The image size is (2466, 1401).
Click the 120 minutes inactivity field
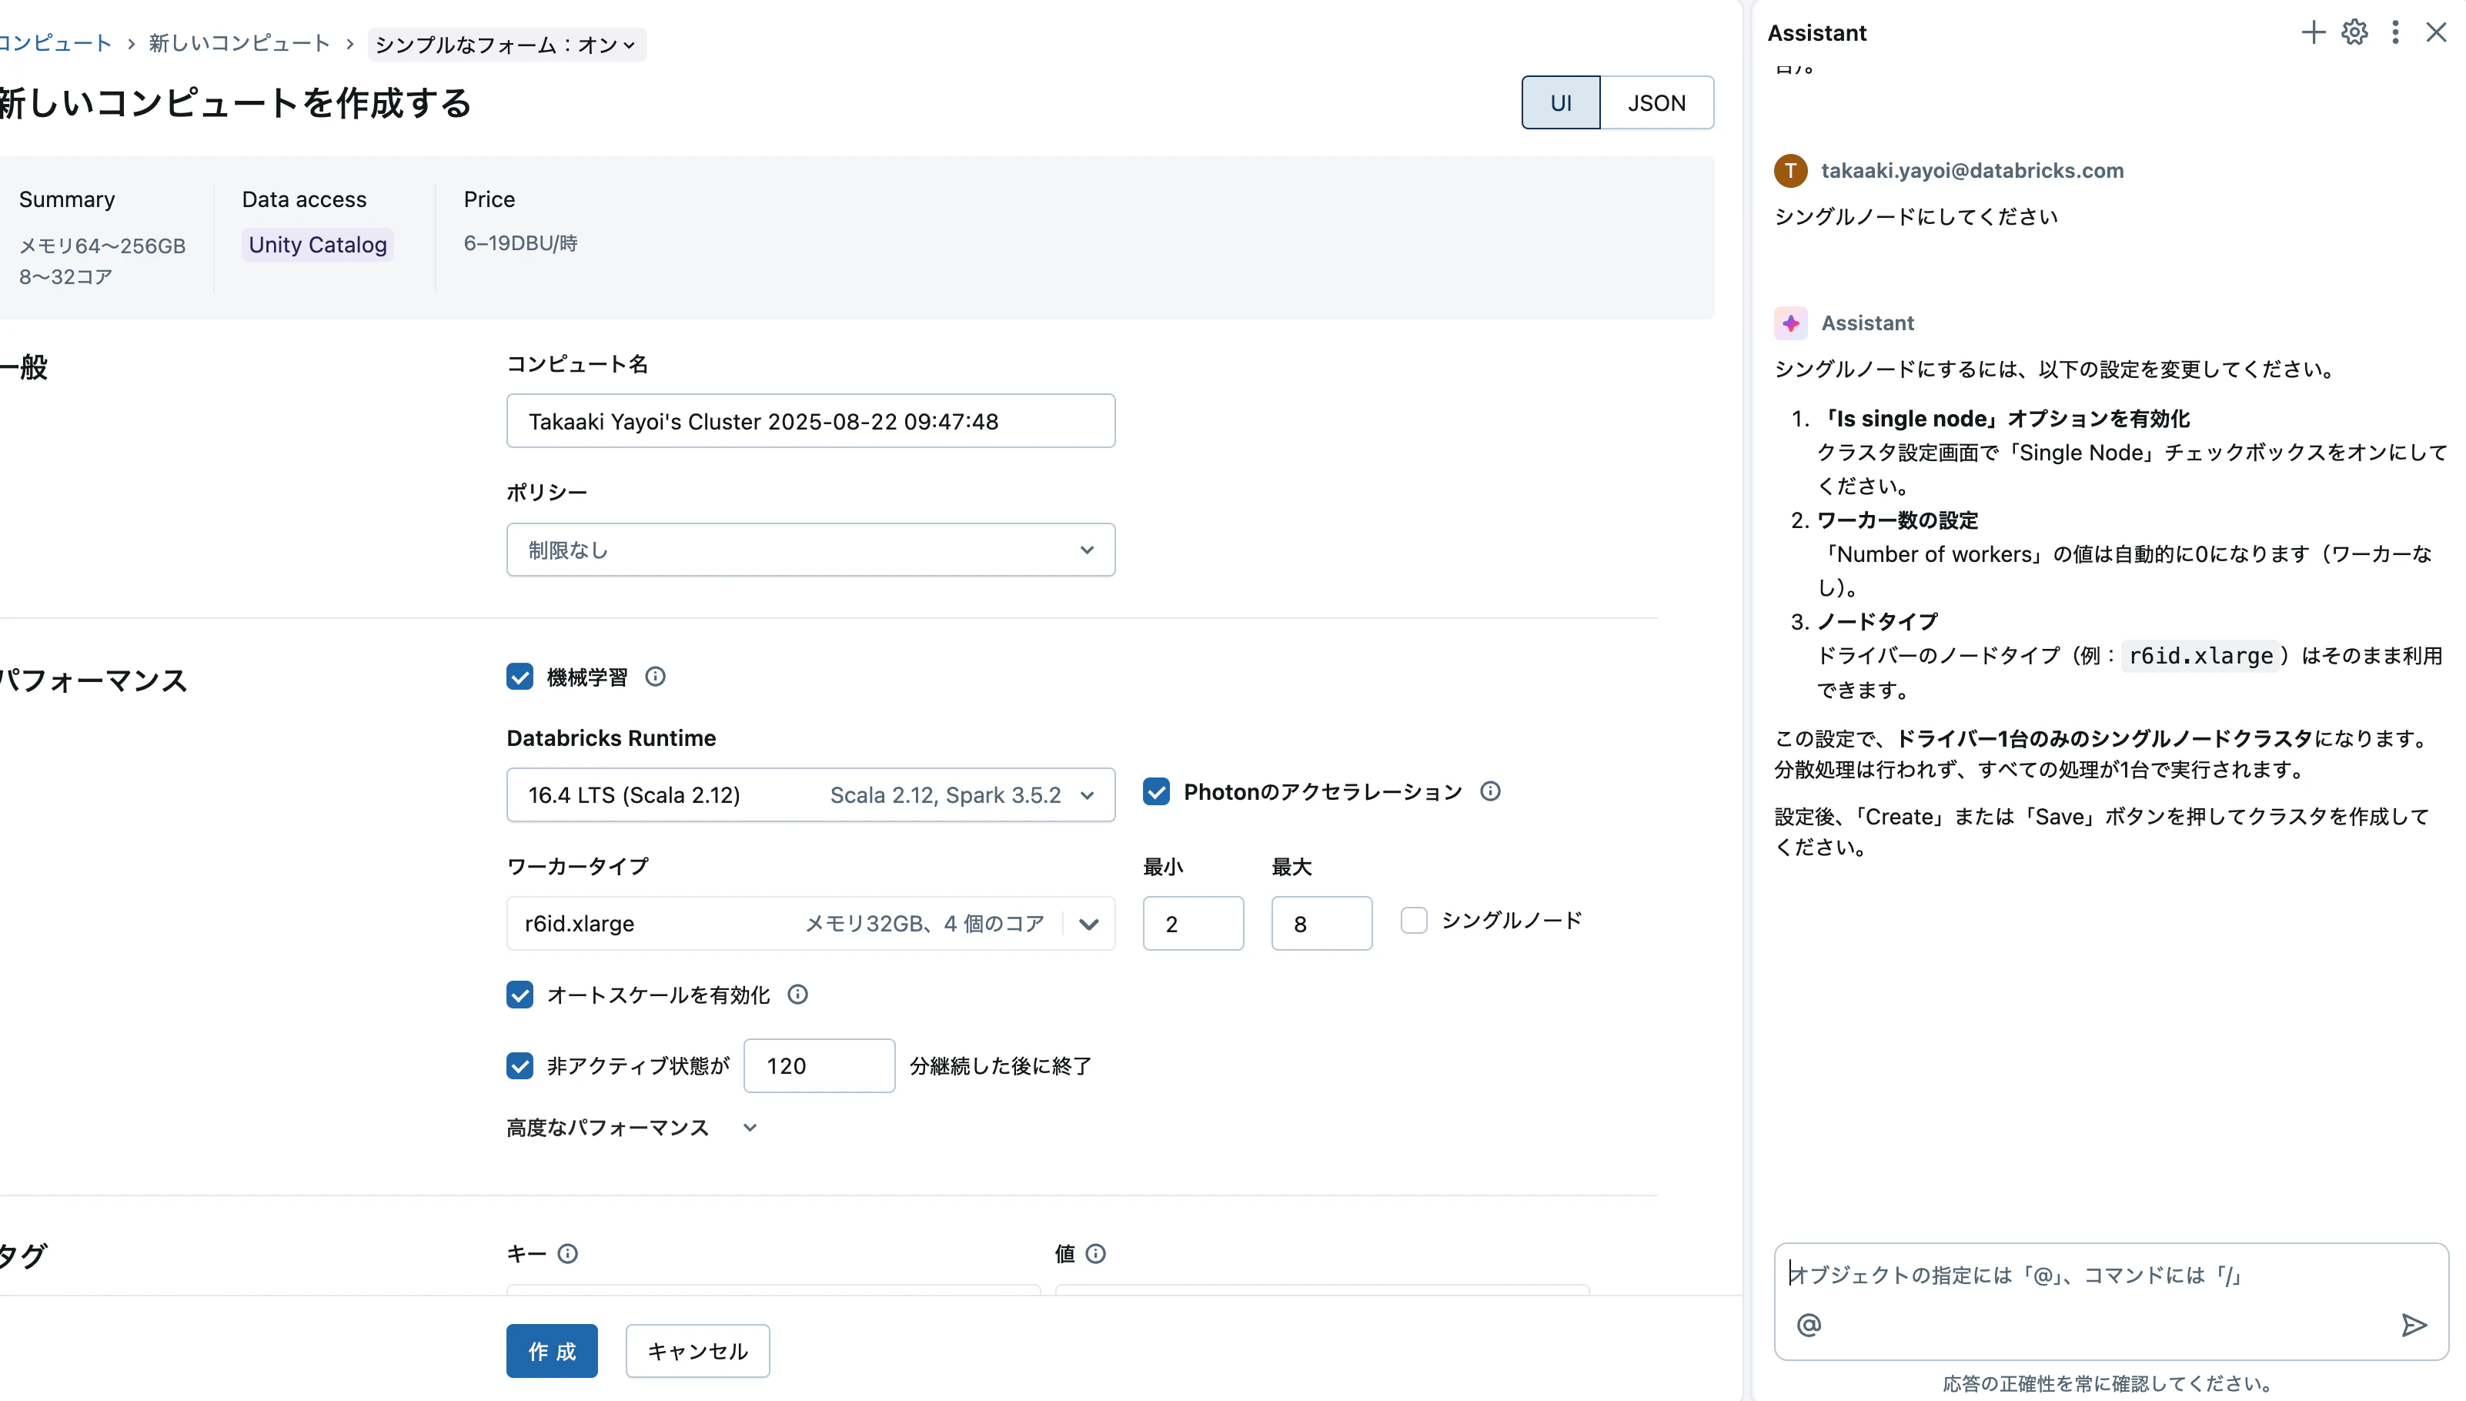click(x=820, y=1065)
